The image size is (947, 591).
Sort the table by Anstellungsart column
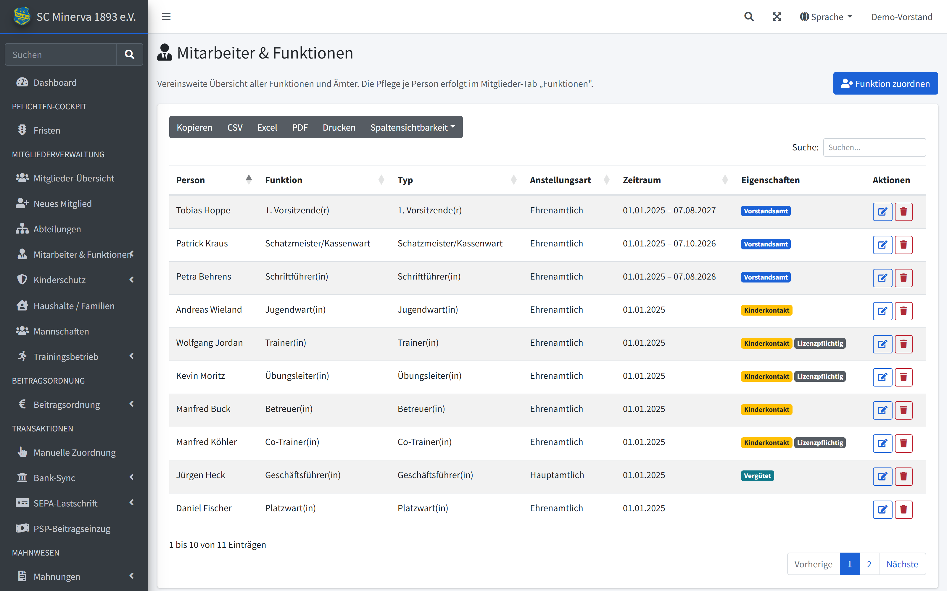point(569,180)
